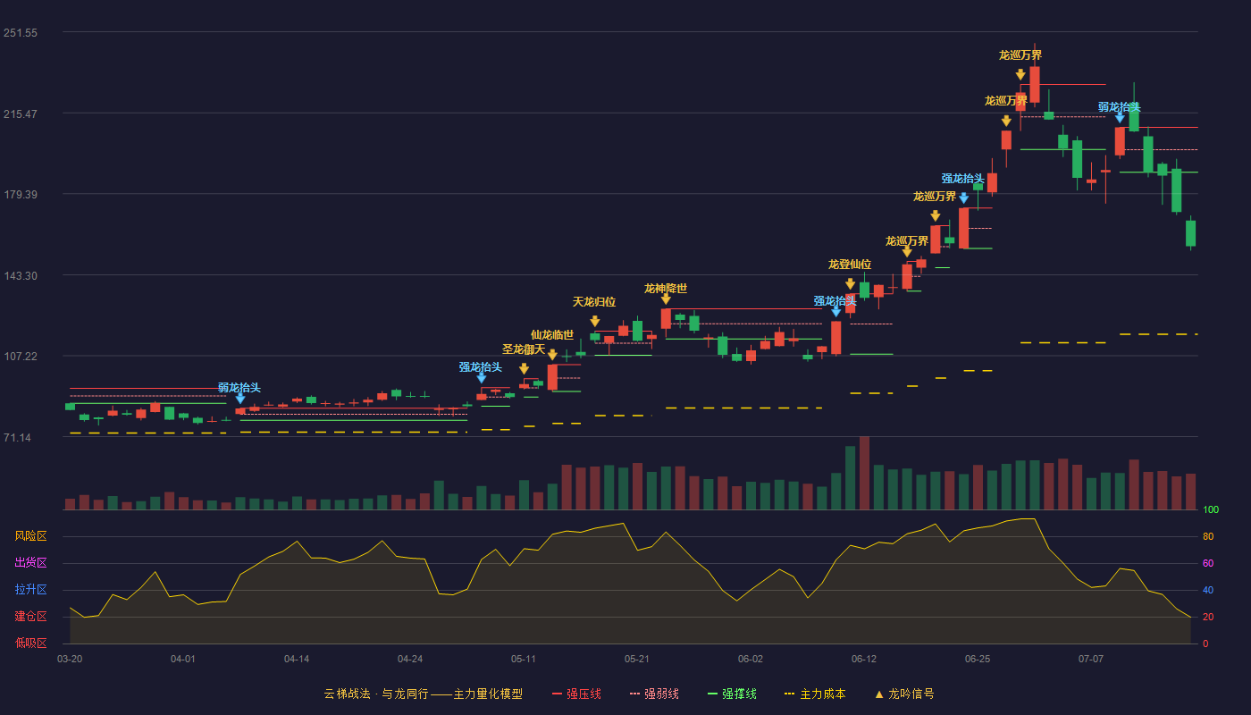1251x715 pixels.
Task: Click the yellow arrow under 龙登仙位
Action: 850,284
